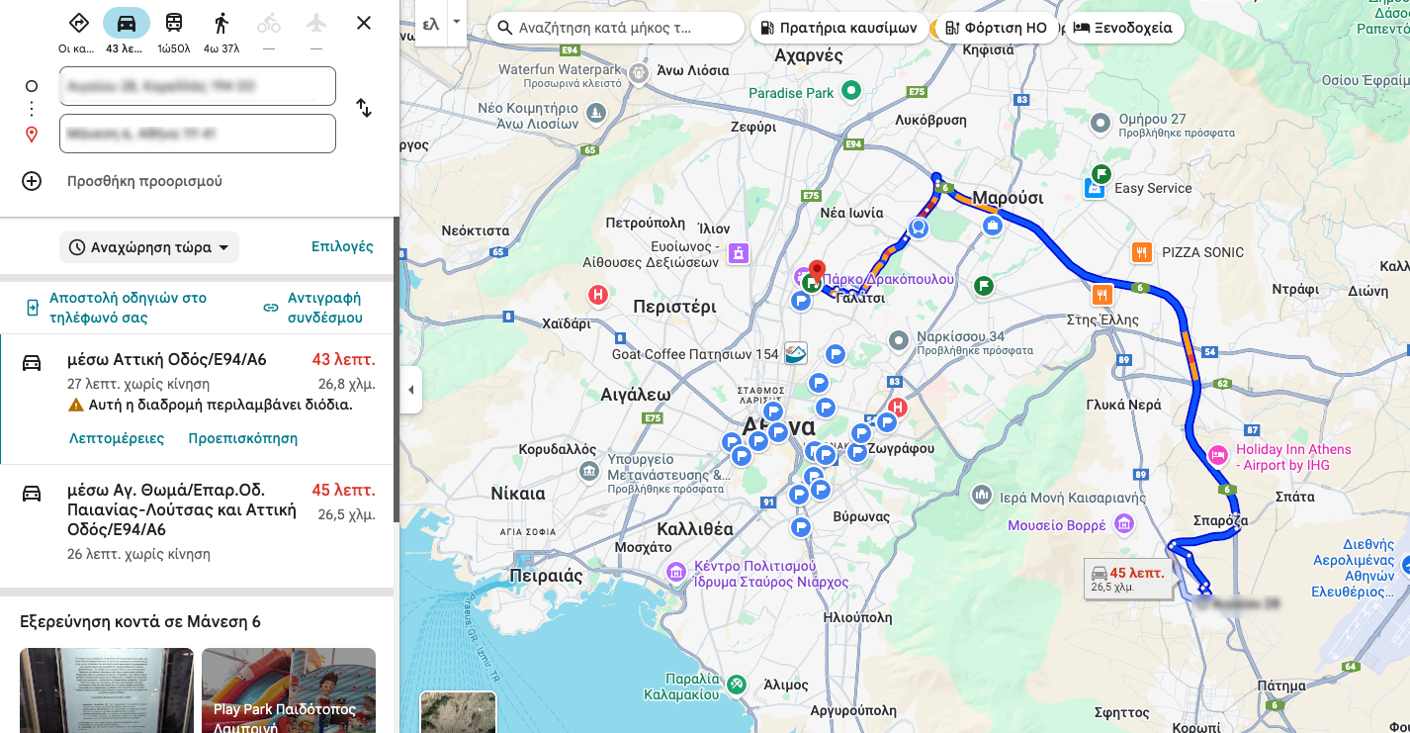
Task: Select the transit (train) travel mode icon
Action: 173,21
